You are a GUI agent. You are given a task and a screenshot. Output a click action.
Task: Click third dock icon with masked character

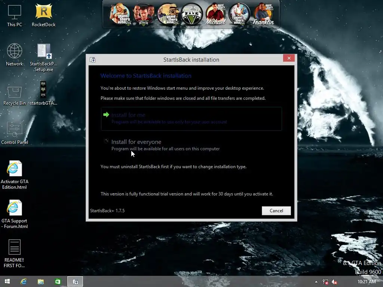click(168, 14)
